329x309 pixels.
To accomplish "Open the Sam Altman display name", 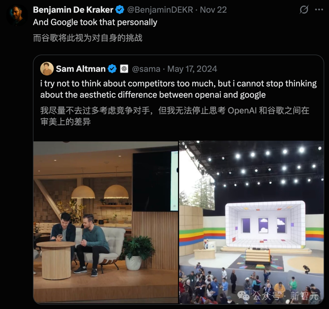I will (80, 69).
